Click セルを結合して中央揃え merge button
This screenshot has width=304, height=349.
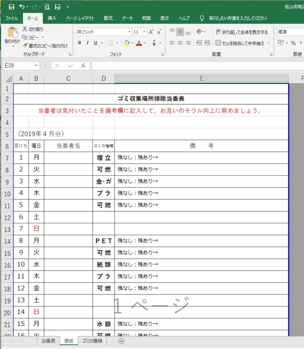coord(243,43)
